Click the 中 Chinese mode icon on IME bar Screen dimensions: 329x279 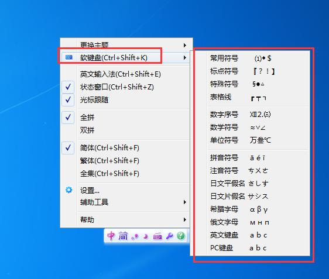(111, 236)
